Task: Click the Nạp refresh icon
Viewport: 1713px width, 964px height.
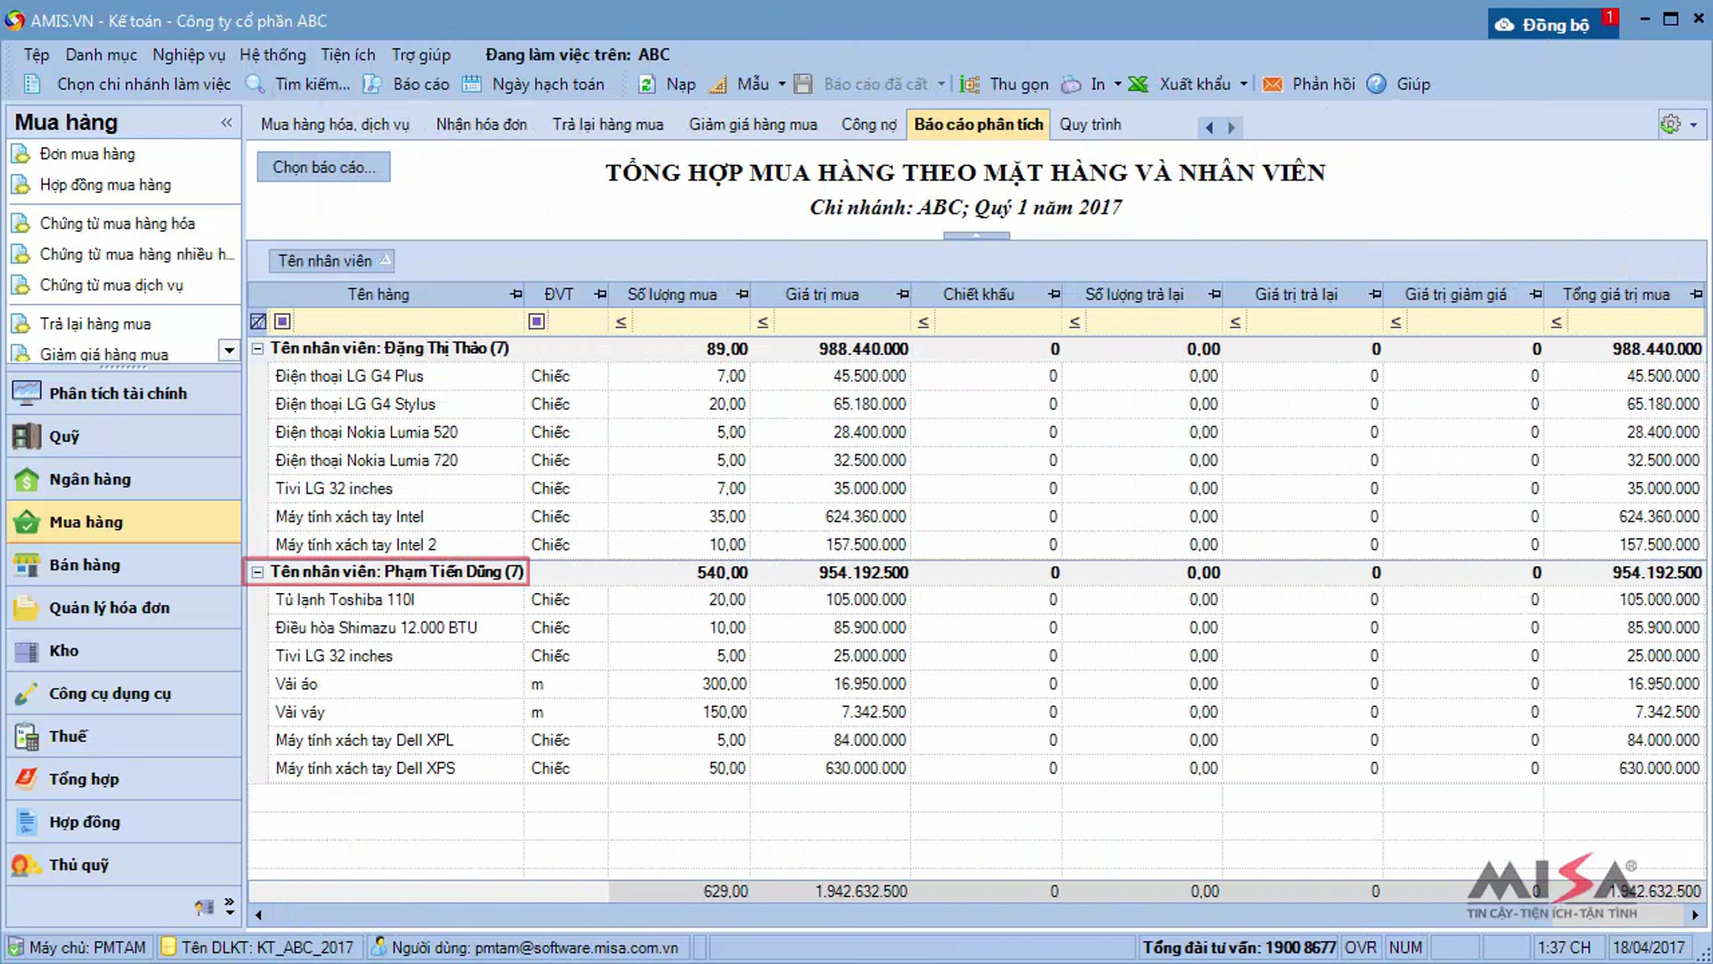Action: point(647,84)
